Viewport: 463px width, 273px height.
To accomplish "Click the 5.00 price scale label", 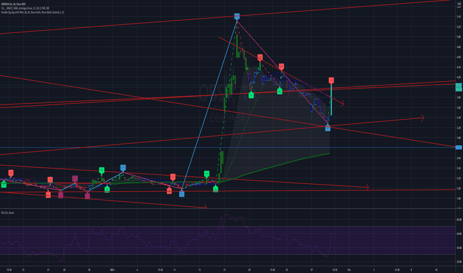I will click(x=459, y=37).
